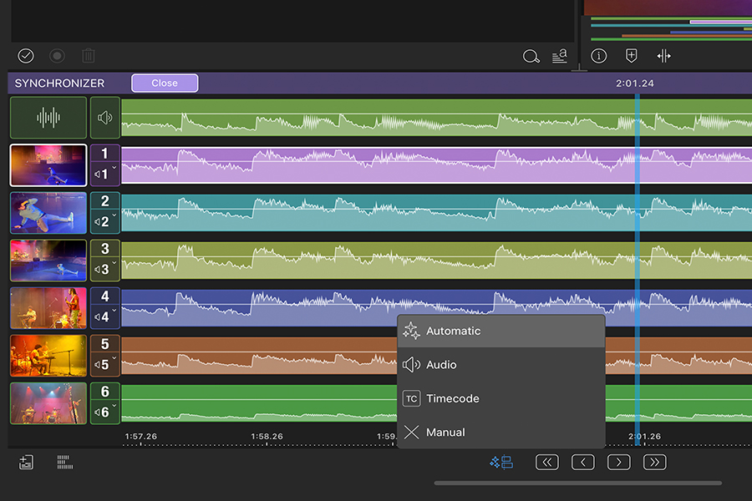
Task: Expand the angle 6 audio channel dropdown
Action: (105, 412)
